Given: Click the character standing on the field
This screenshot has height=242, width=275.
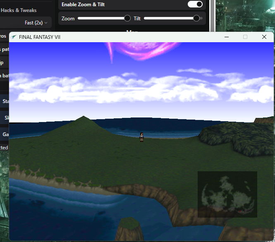Looking at the screenshot, I should 141,137.
